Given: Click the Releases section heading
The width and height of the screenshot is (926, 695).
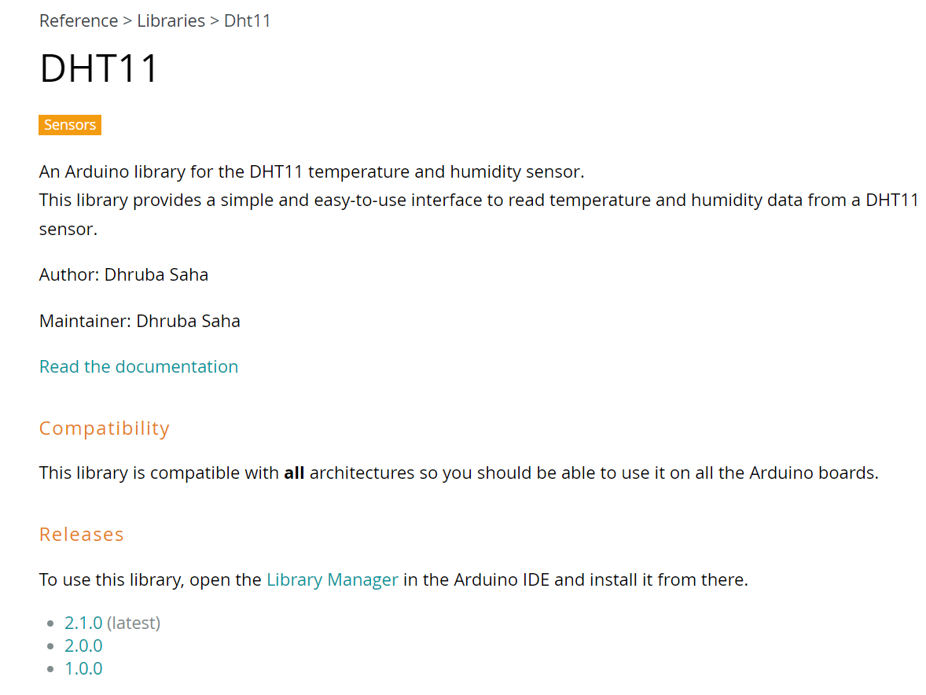Looking at the screenshot, I should pyautogui.click(x=82, y=535).
